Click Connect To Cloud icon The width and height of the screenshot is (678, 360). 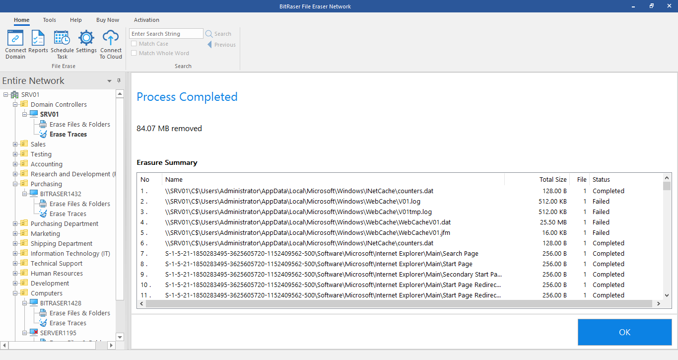pos(111,44)
